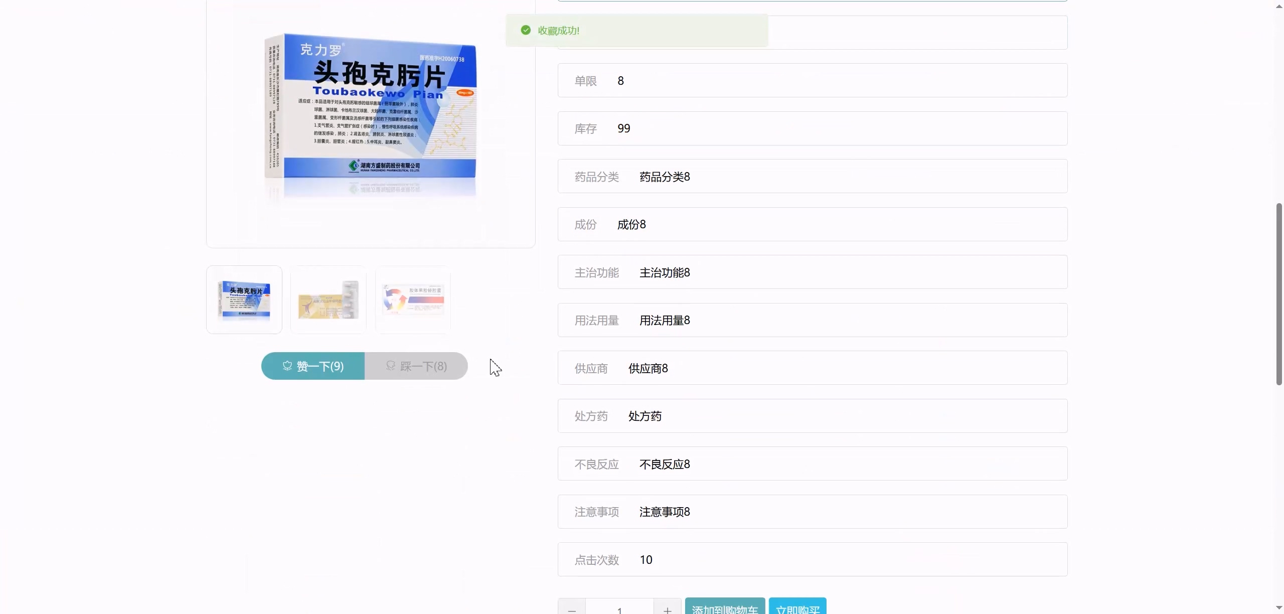Image resolution: width=1284 pixels, height=614 pixels.
Task: Click the thumbs-down icon on 踩一下(8)
Action: coord(391,366)
